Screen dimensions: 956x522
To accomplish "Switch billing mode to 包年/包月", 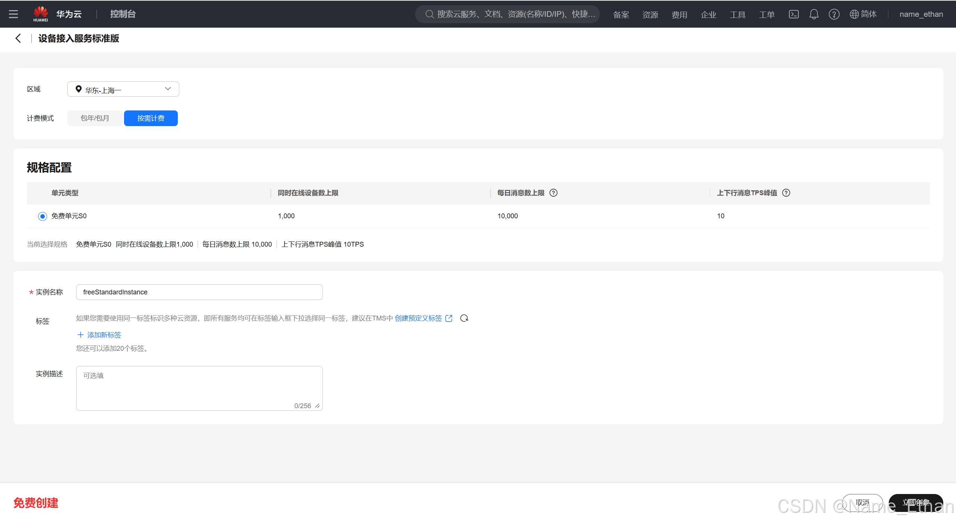I will point(95,118).
